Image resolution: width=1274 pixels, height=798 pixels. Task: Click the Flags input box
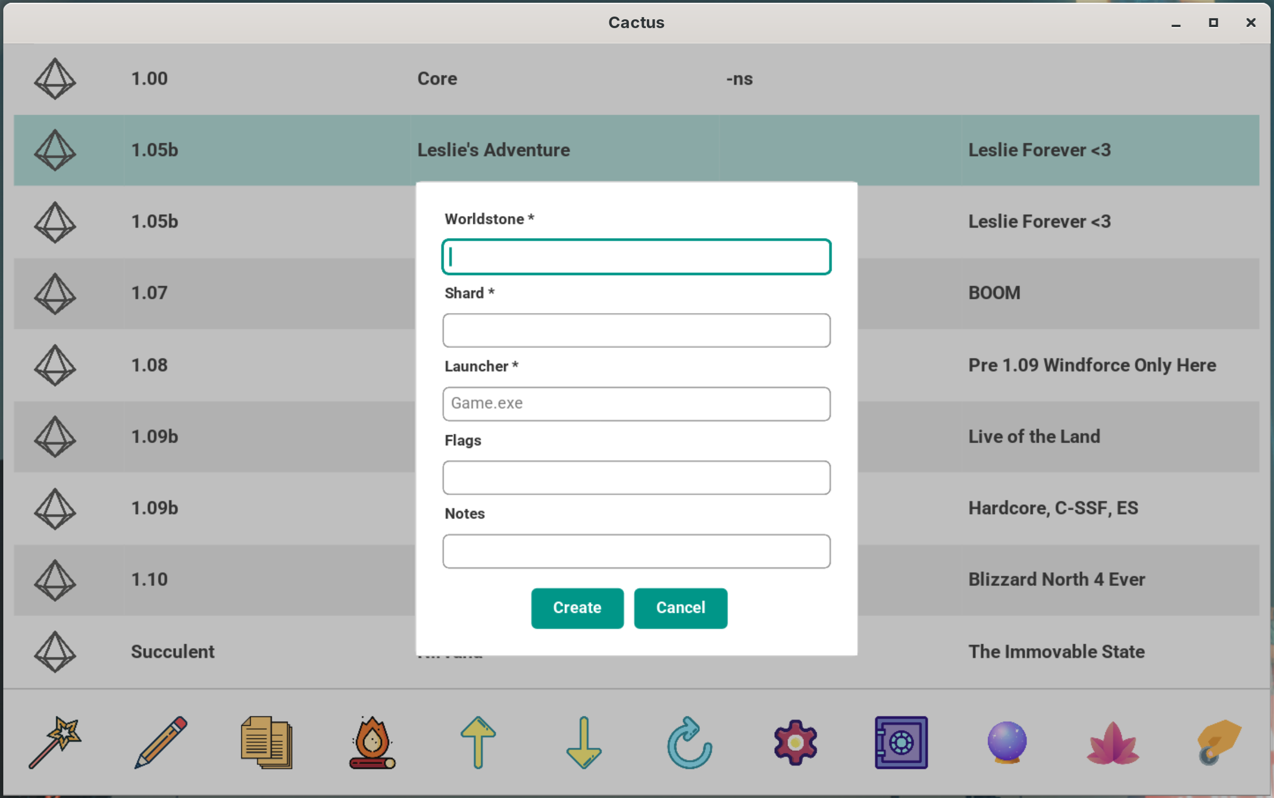click(x=636, y=478)
